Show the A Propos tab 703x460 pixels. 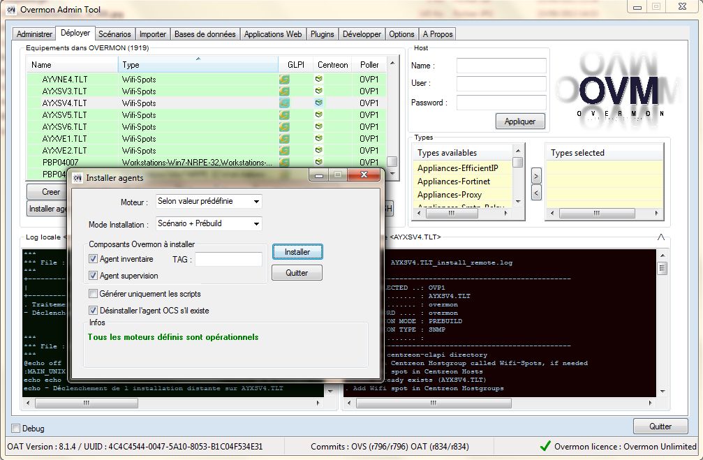click(438, 34)
